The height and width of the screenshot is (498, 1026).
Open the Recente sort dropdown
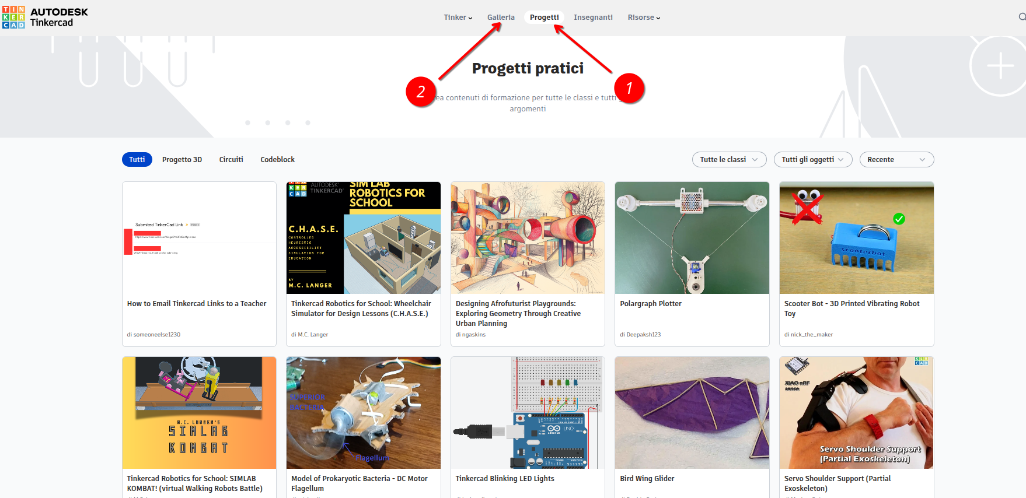896,160
